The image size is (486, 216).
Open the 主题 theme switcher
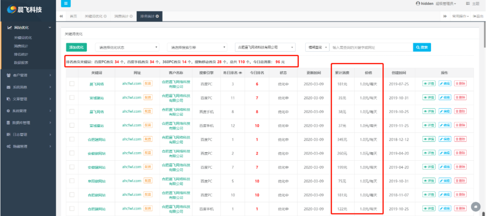472,4
